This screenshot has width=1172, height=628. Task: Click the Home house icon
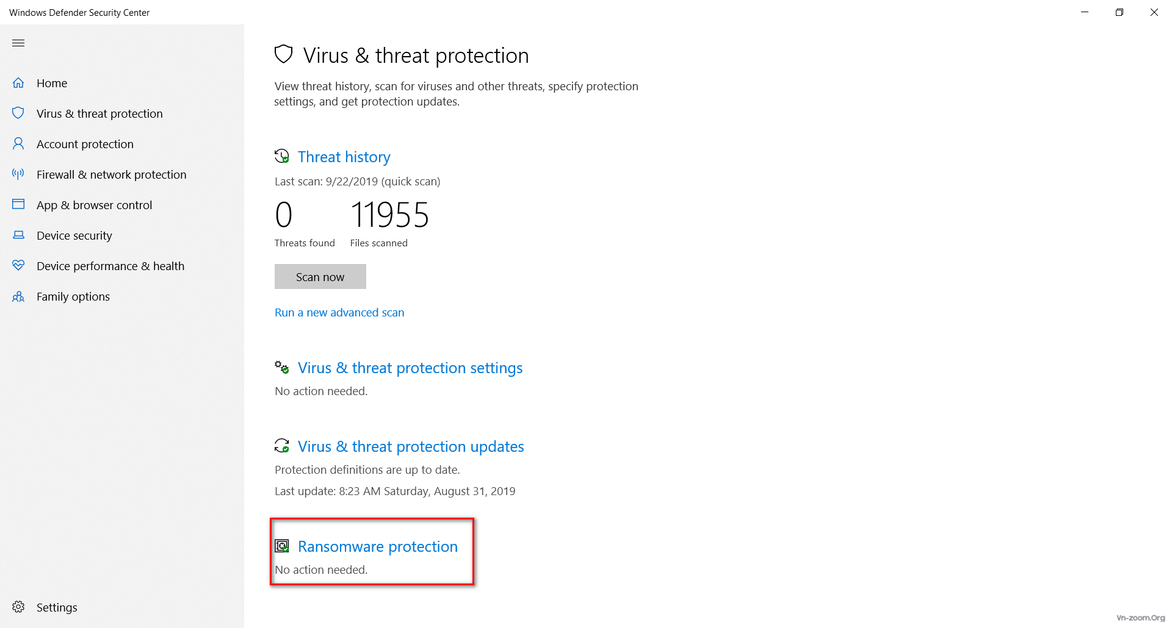pyautogui.click(x=18, y=83)
